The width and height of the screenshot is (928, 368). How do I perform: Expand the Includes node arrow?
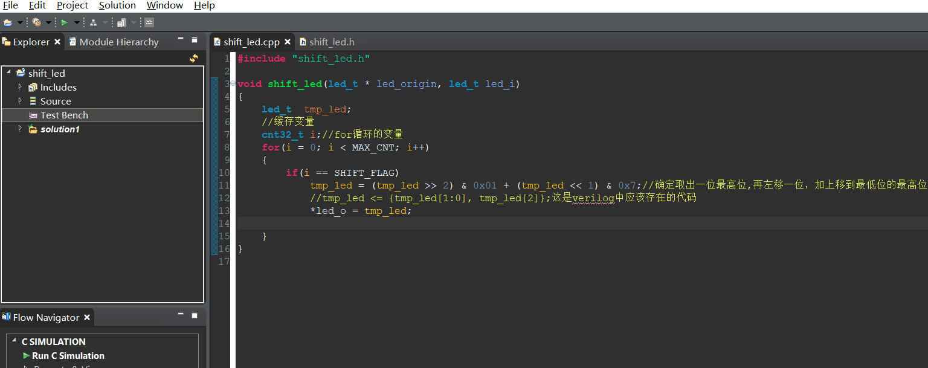coord(20,86)
